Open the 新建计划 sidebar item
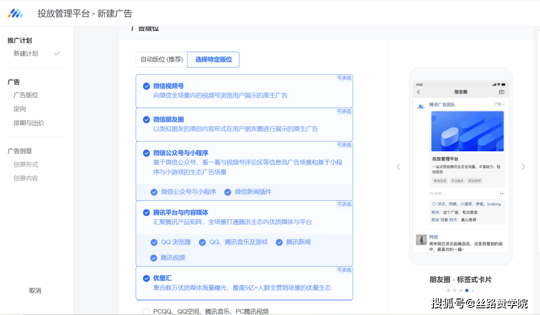Screen dimensions: 540x315 pos(26,54)
